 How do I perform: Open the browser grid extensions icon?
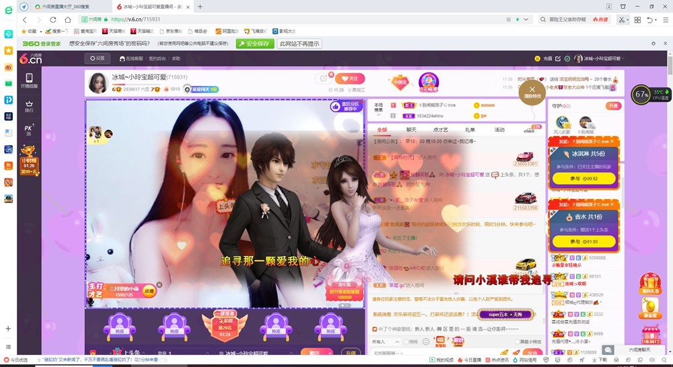click(637, 19)
